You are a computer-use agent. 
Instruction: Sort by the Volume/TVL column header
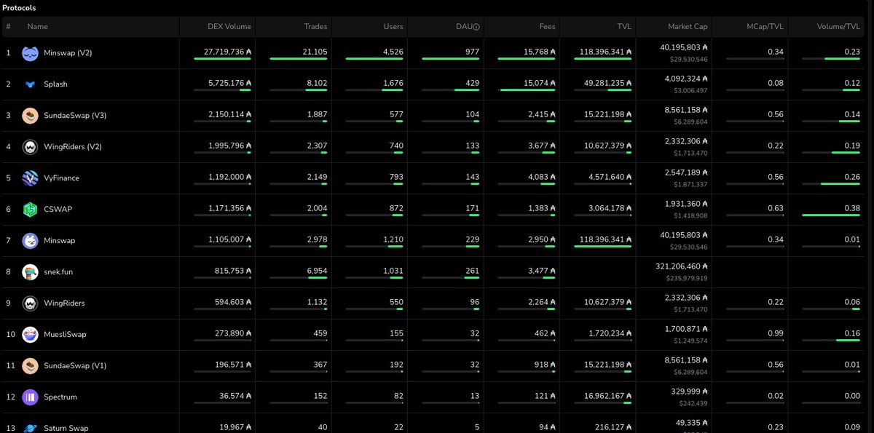[838, 27]
